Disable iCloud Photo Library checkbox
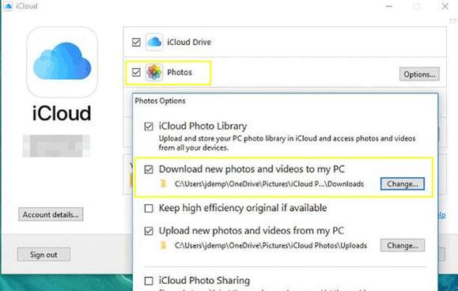The height and width of the screenshot is (291, 458). tap(149, 127)
